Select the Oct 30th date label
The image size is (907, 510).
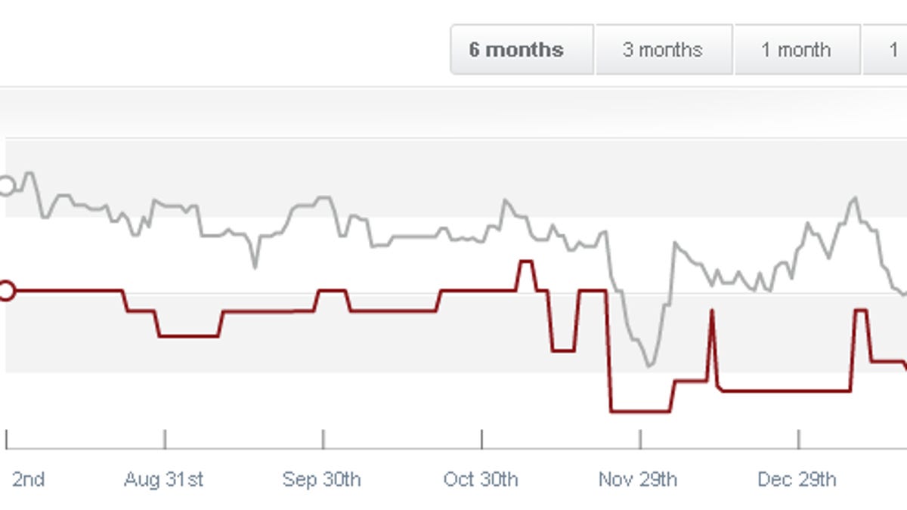[x=481, y=480]
